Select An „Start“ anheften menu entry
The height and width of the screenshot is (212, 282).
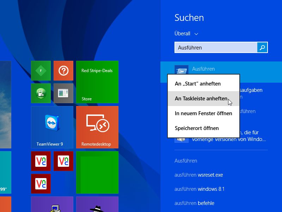click(x=203, y=84)
